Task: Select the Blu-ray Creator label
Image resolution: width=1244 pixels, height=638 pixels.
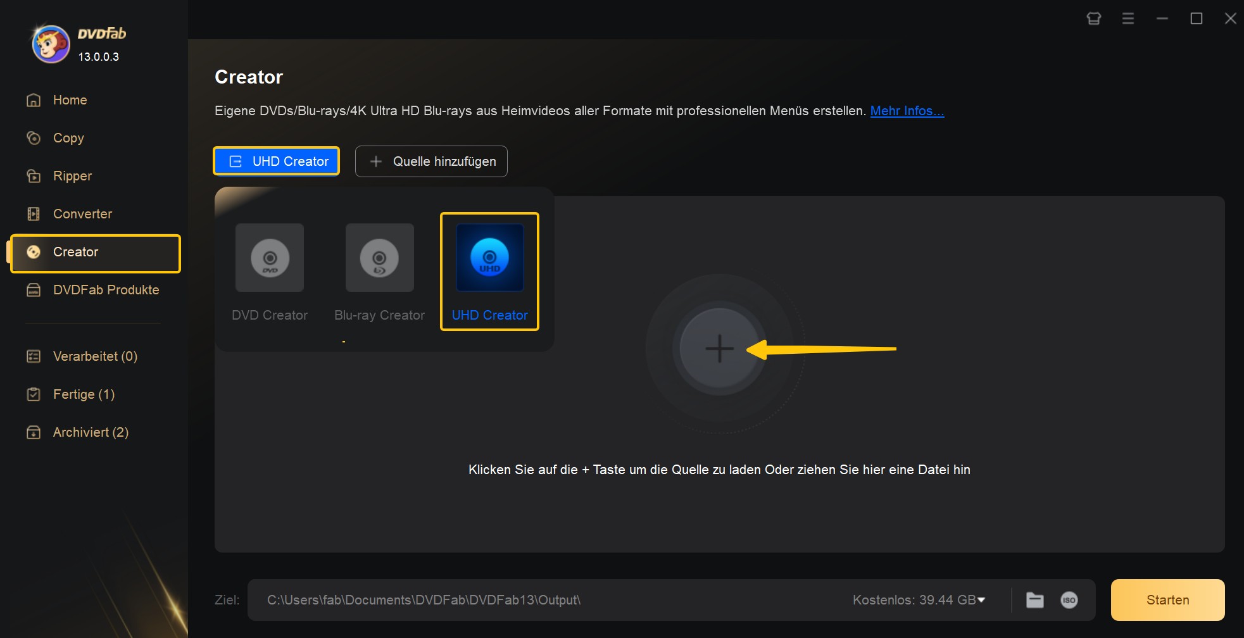Action: pos(380,315)
